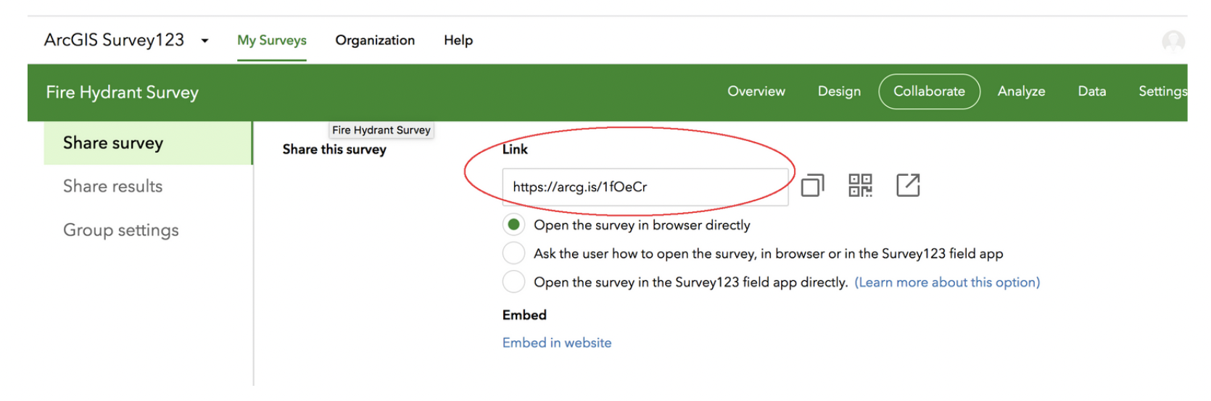This screenshot has height=401, width=1211.
Task: Select 'Ask the user how to open the survey'
Action: tap(513, 253)
